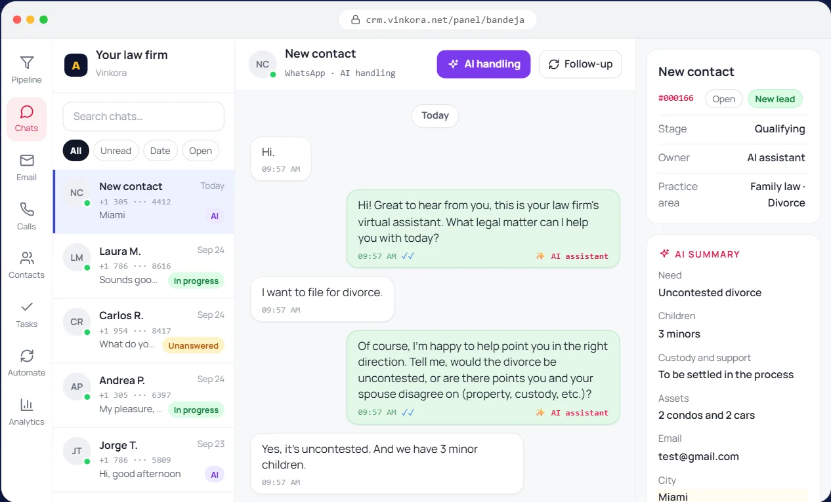Click the browser address bar URL
The width and height of the screenshot is (831, 502).
pos(445,20)
